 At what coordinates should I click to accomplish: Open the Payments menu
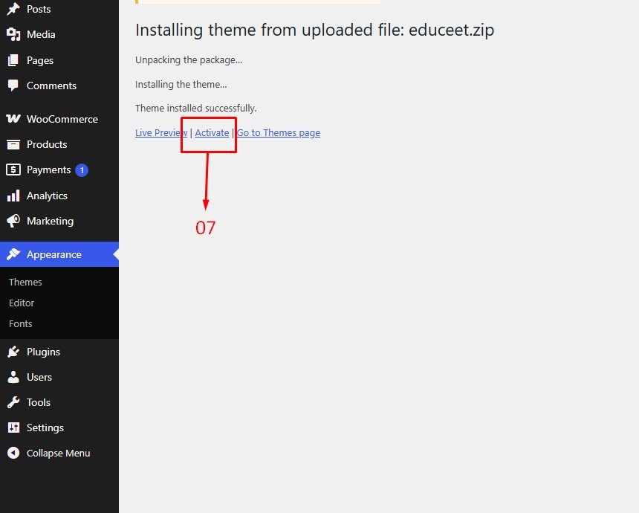coord(59,170)
